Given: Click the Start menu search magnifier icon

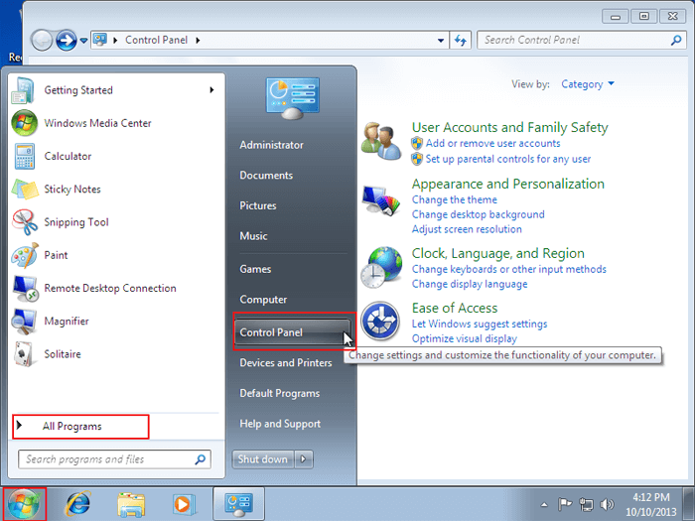Looking at the screenshot, I should pyautogui.click(x=200, y=459).
